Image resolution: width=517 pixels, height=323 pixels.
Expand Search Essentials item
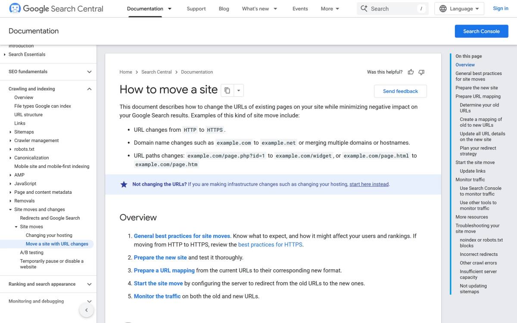click(x=5, y=54)
